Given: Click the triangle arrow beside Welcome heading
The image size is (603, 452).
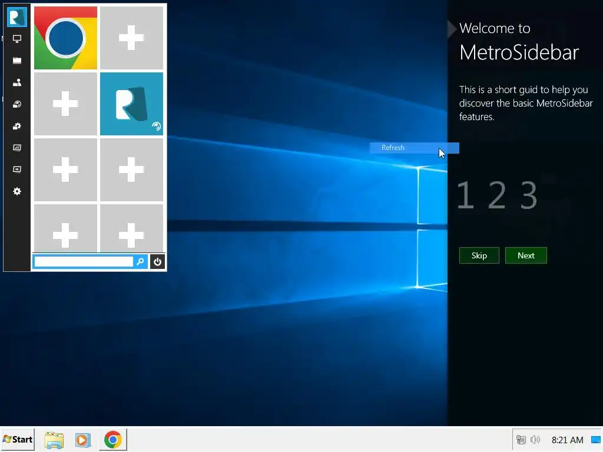Looking at the screenshot, I should [x=452, y=29].
